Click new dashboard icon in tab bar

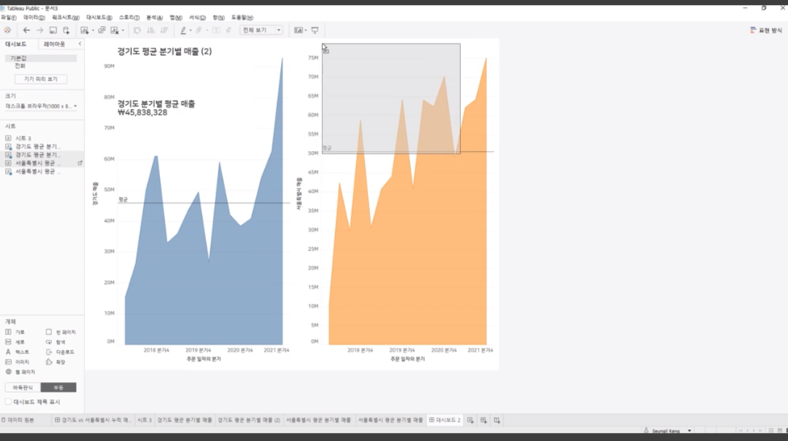pyautogui.click(x=483, y=421)
